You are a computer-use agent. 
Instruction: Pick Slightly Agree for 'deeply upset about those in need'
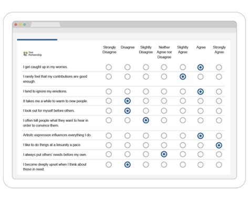[x=183, y=165]
